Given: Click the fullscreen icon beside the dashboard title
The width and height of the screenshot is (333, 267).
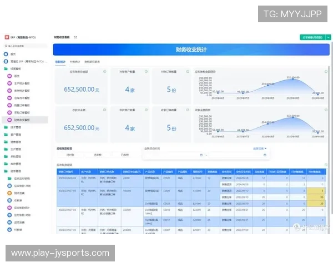Looking at the screenshot, I should tap(75, 37).
